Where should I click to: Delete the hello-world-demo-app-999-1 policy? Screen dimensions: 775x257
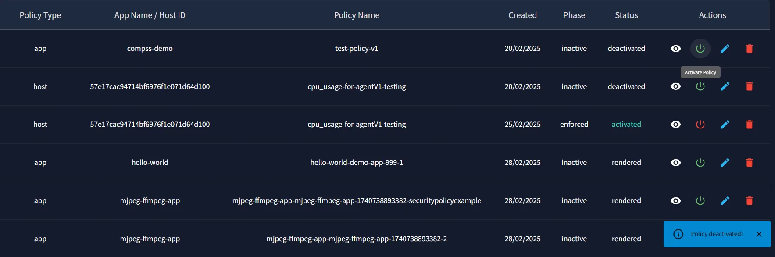749,163
